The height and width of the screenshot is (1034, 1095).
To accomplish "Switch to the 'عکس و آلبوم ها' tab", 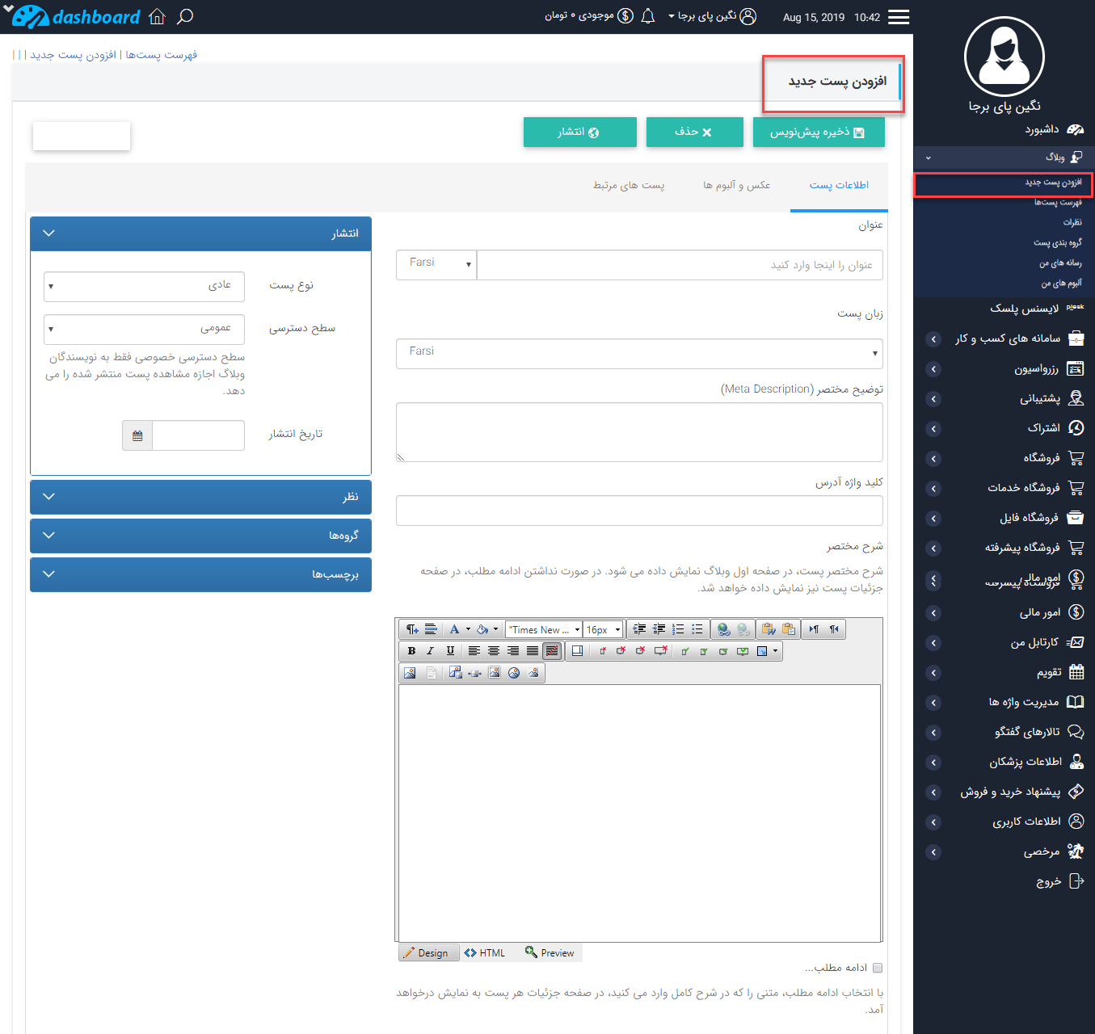I will click(736, 186).
